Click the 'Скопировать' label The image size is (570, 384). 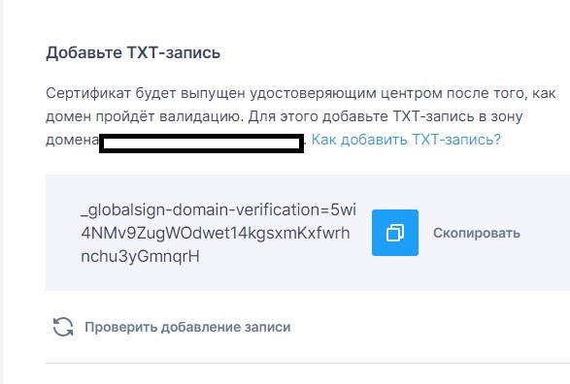coord(477,233)
